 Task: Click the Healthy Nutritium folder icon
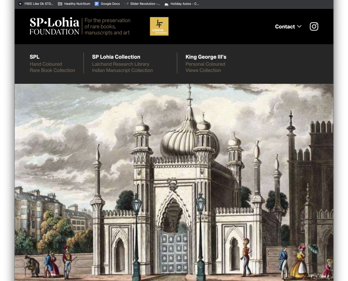pyautogui.click(x=60, y=4)
